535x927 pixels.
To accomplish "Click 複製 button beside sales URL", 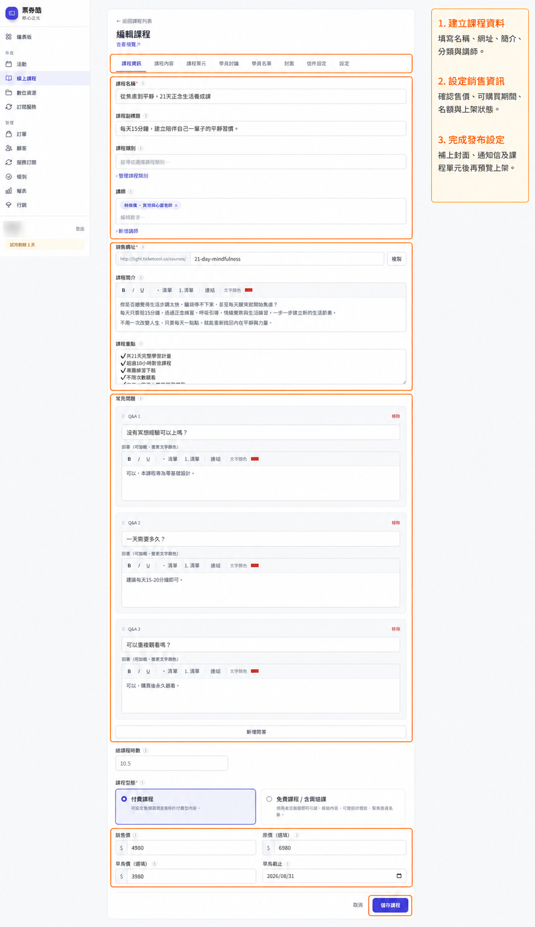I will 396,259.
